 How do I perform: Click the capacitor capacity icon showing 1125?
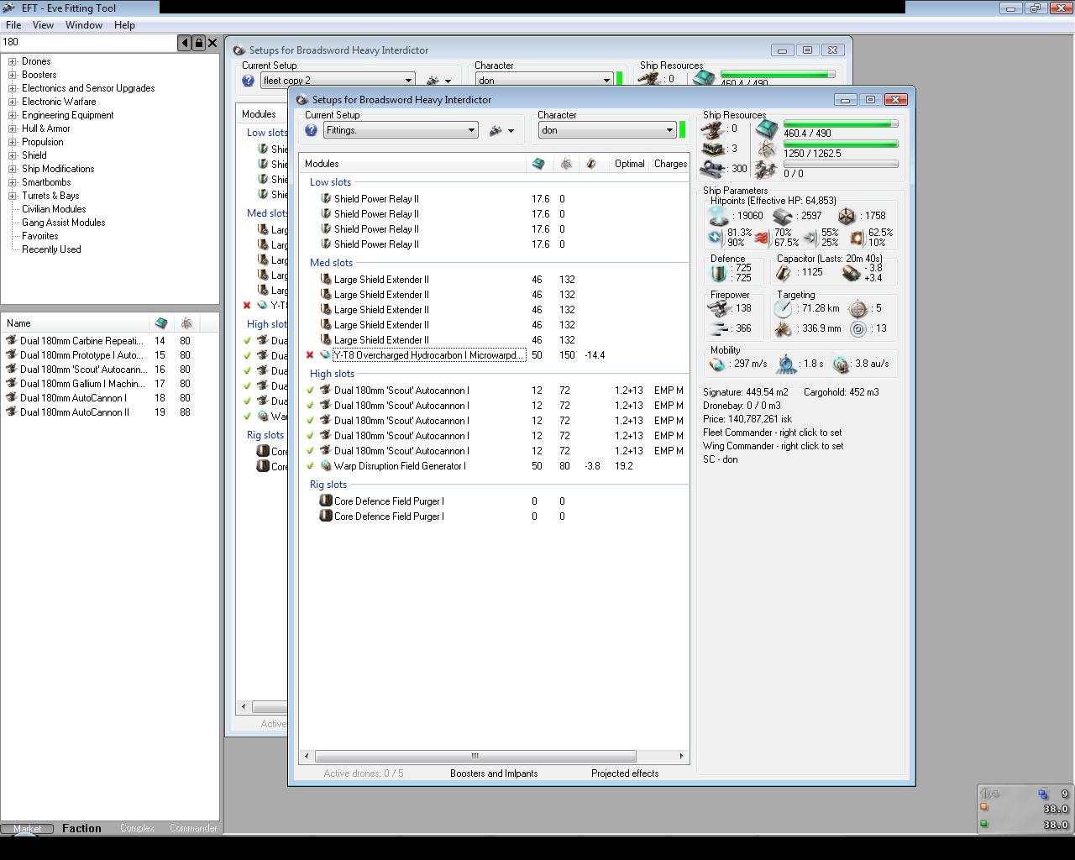(x=784, y=273)
